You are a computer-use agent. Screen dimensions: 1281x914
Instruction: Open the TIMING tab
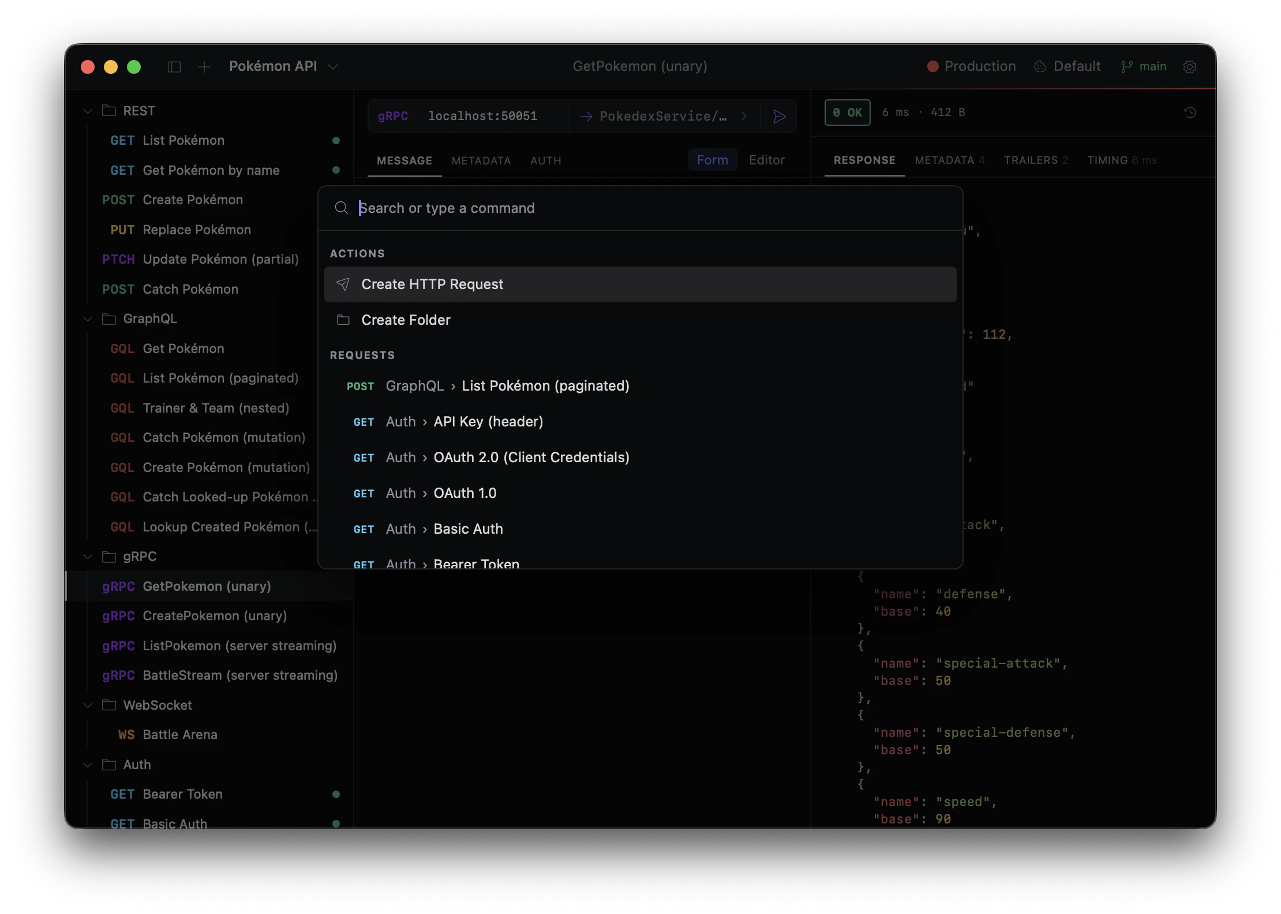[1122, 160]
